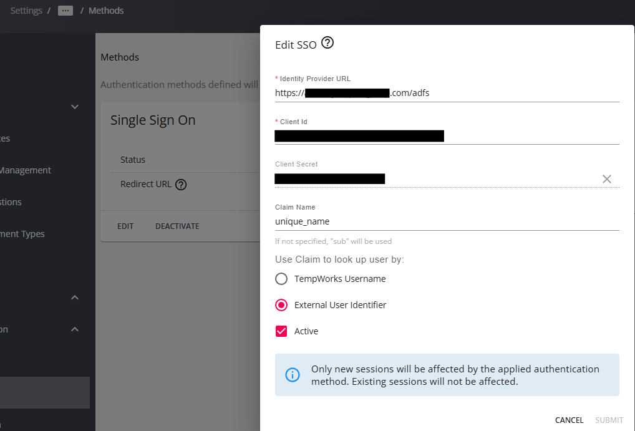This screenshot has height=431, width=635.
Task: Click the Methods page heading
Action: tap(120, 57)
